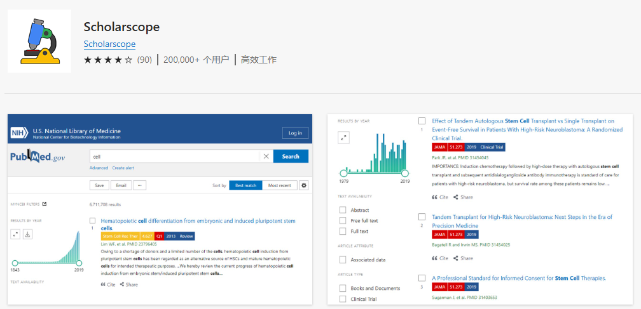Image resolution: width=641 pixels, height=309 pixels.
Task: Tick checkbox for Tandem Transplant for High-Risk article
Action: [x=422, y=216]
